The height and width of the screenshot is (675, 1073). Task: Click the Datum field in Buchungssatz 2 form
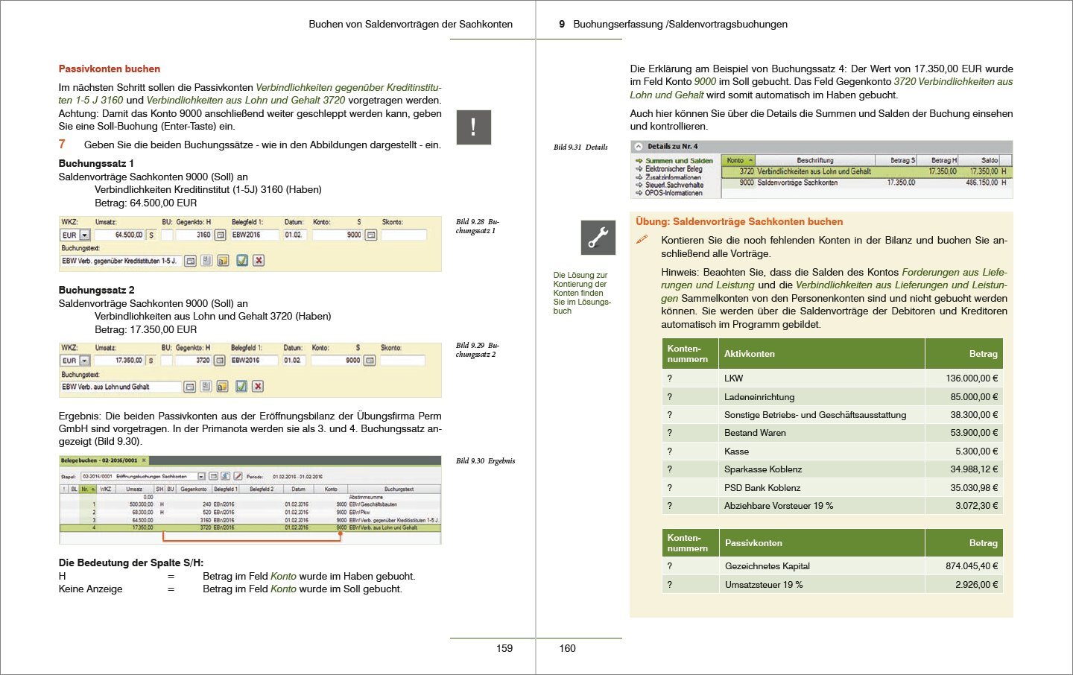pyautogui.click(x=294, y=361)
